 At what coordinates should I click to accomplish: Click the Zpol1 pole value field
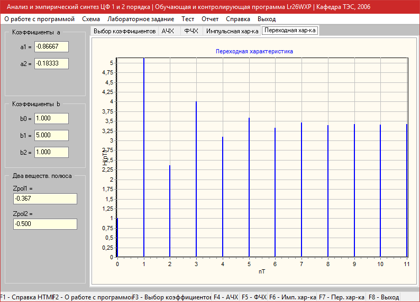tap(45, 199)
